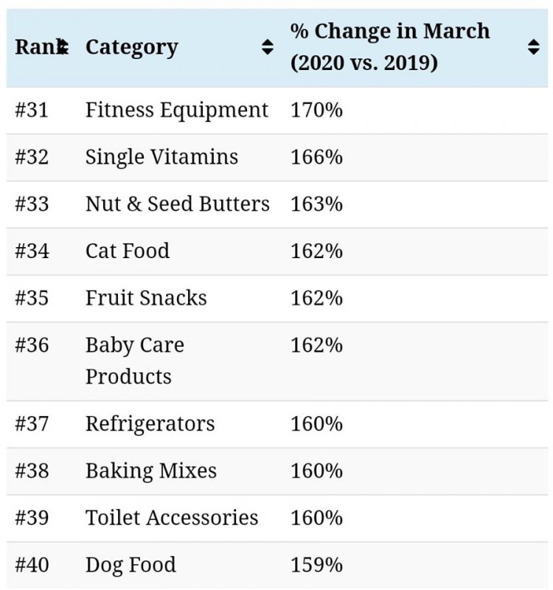The width and height of the screenshot is (553, 590).
Task: Select the #40 rank cell
Action: pos(32,566)
